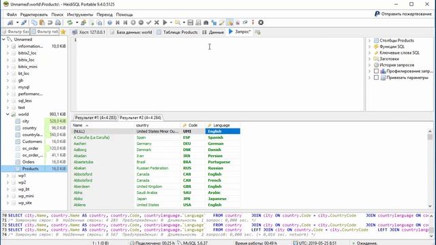This screenshot has width=436, height=245.
Task: Open the user manager toolbar icon
Action: 83,22
